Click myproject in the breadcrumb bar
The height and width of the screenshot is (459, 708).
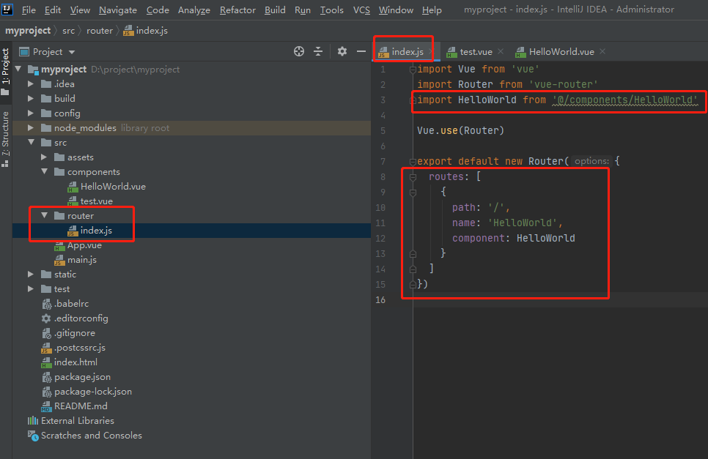tap(28, 31)
